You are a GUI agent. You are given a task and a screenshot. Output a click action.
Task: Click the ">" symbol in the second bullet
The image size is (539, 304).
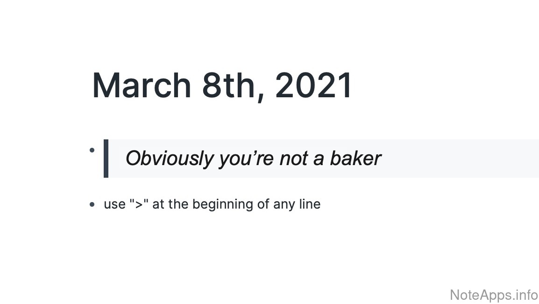pos(139,204)
